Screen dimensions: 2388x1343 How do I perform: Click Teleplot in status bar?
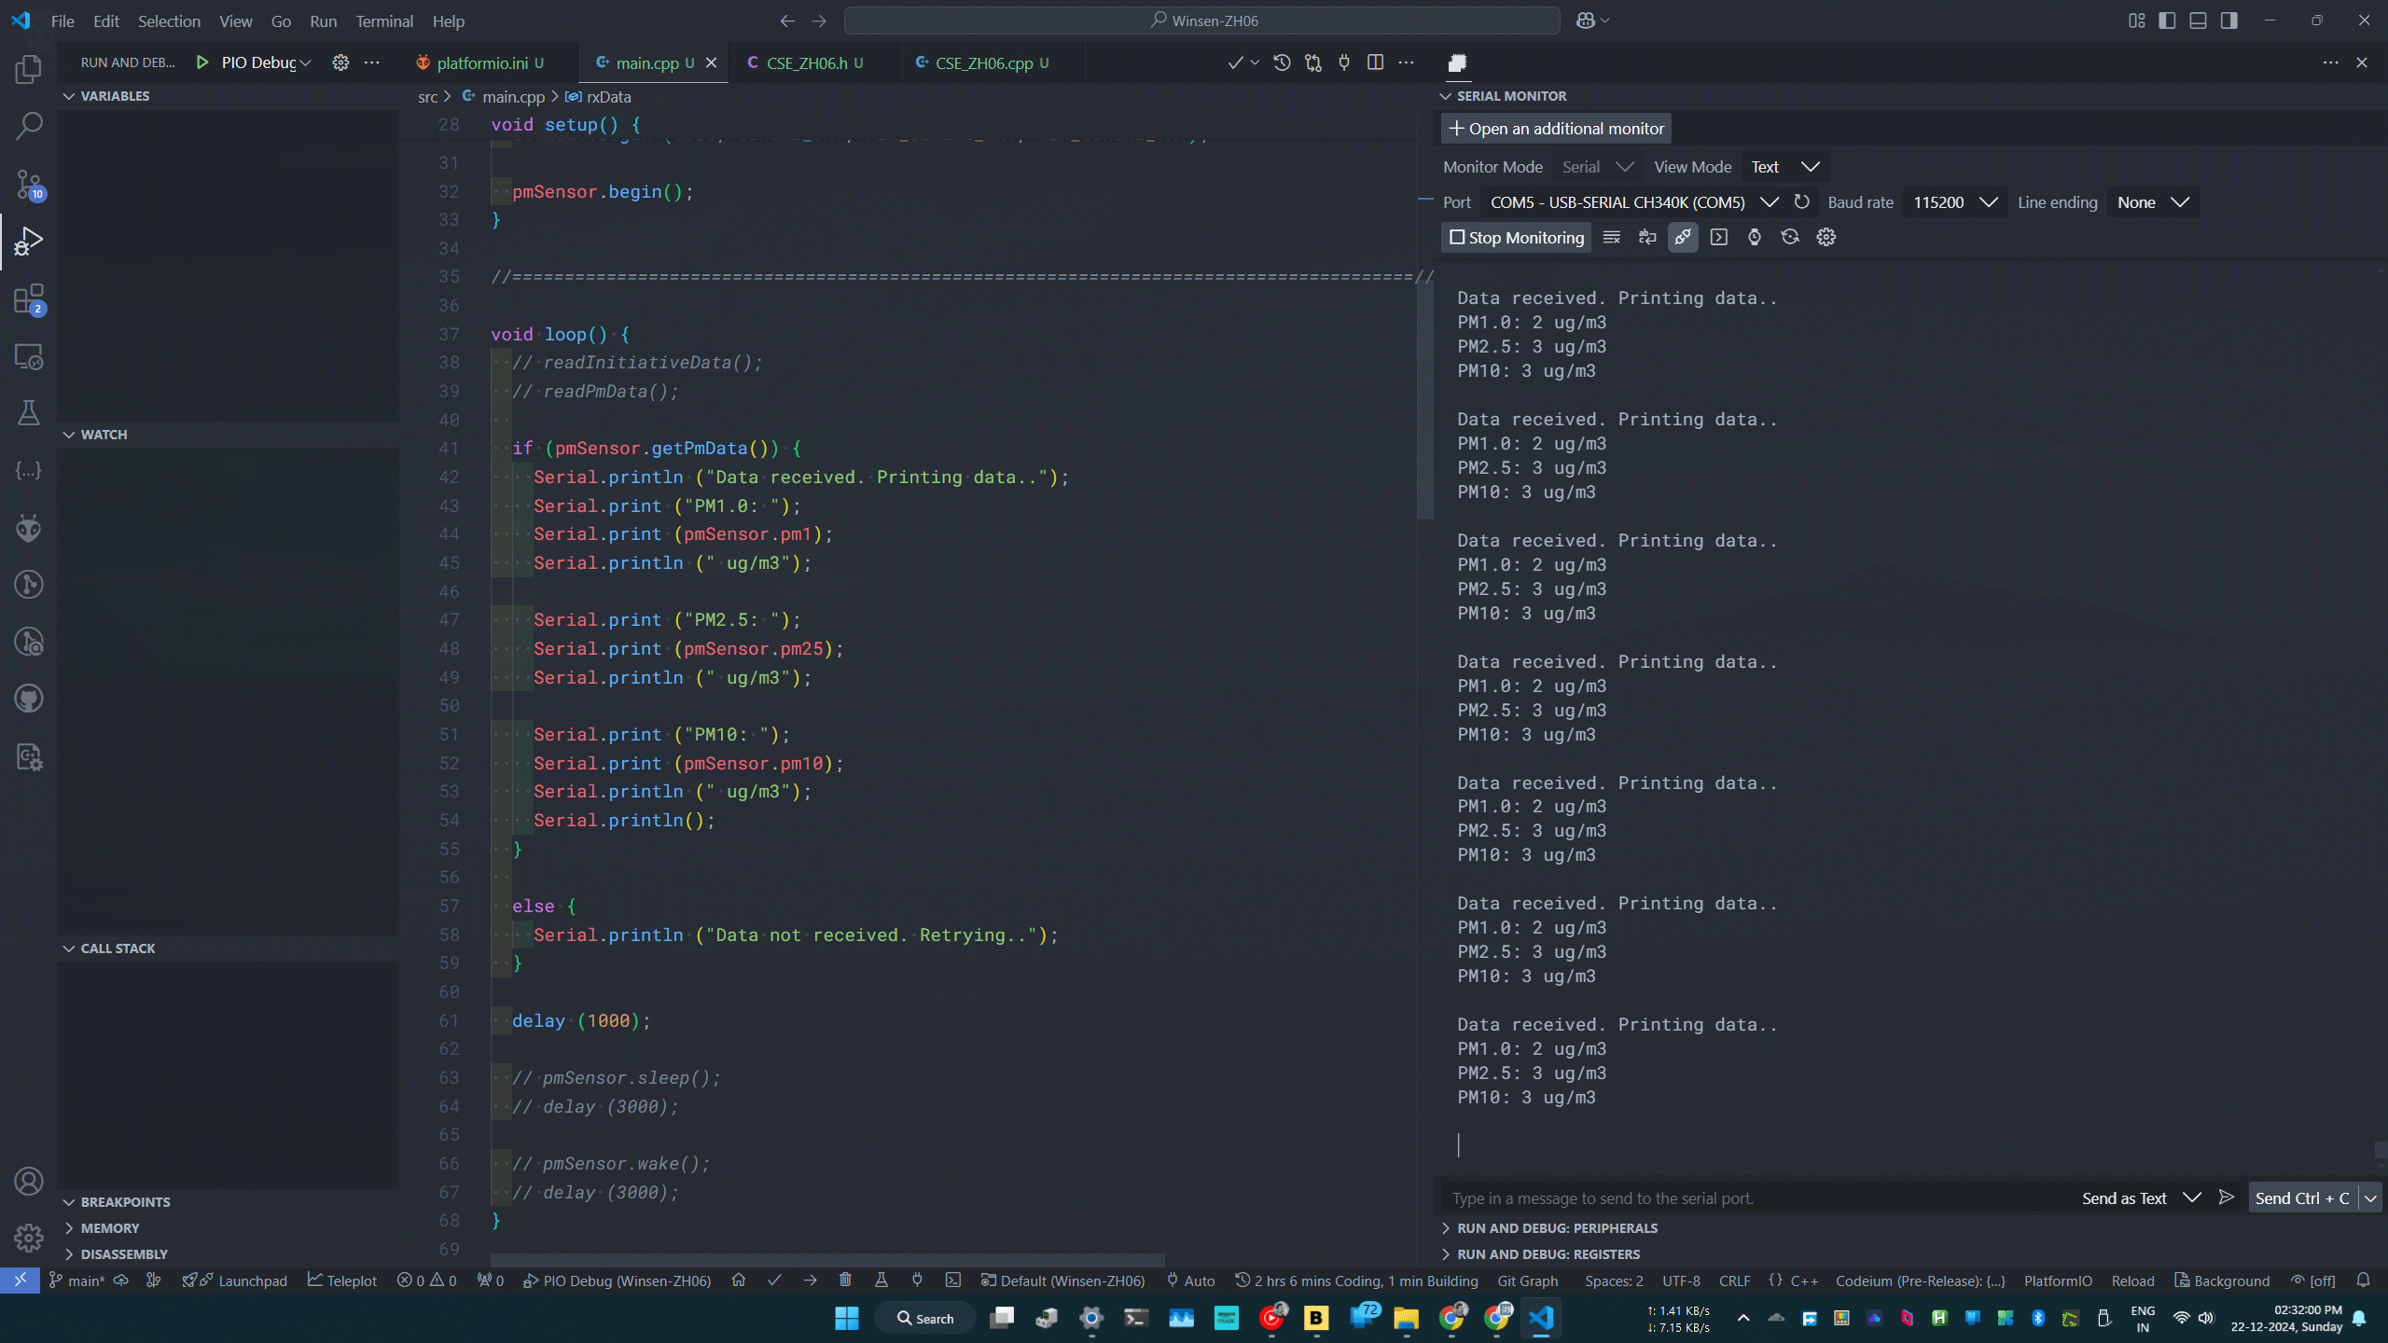tap(342, 1281)
